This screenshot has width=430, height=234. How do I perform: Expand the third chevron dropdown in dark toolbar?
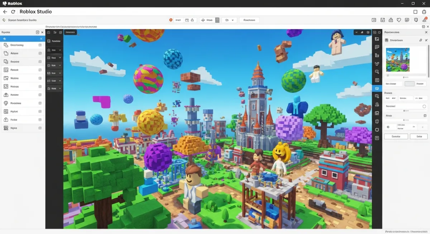[60, 65]
